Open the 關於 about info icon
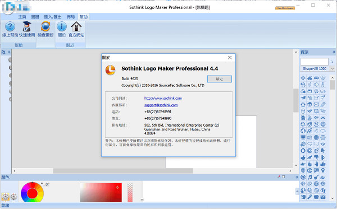 click(62, 29)
